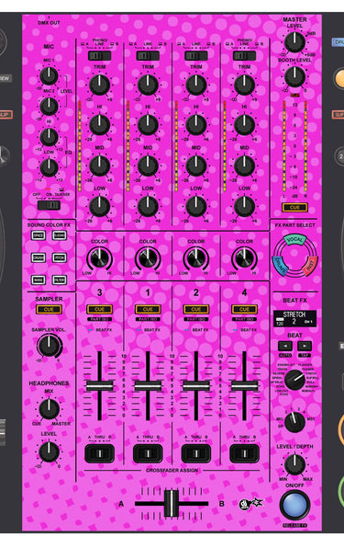Screen dimensions: 344x548
Task: Click the MIC 2 level knob
Action: click(x=49, y=106)
